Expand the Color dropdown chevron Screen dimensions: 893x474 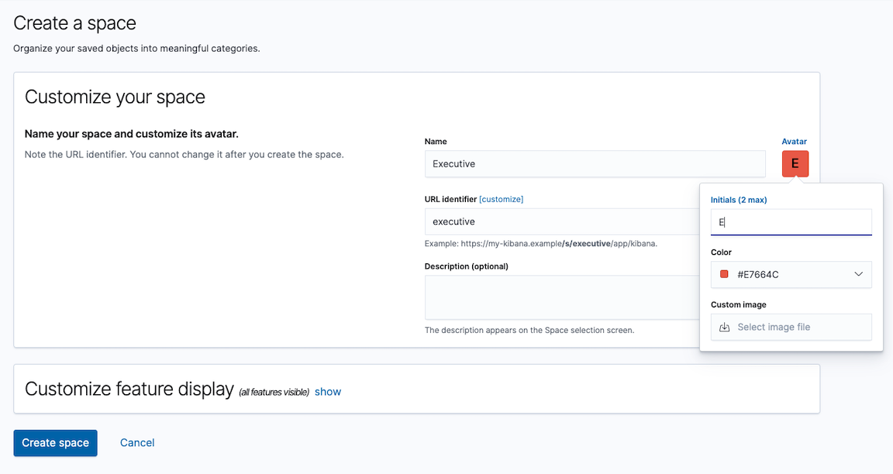(859, 274)
